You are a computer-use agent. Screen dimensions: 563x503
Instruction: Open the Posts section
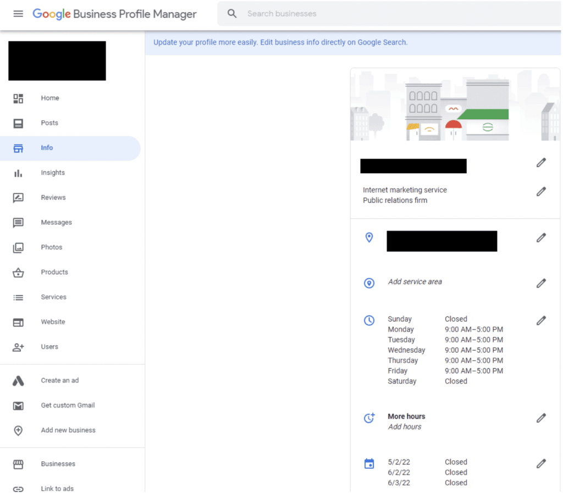tap(49, 123)
